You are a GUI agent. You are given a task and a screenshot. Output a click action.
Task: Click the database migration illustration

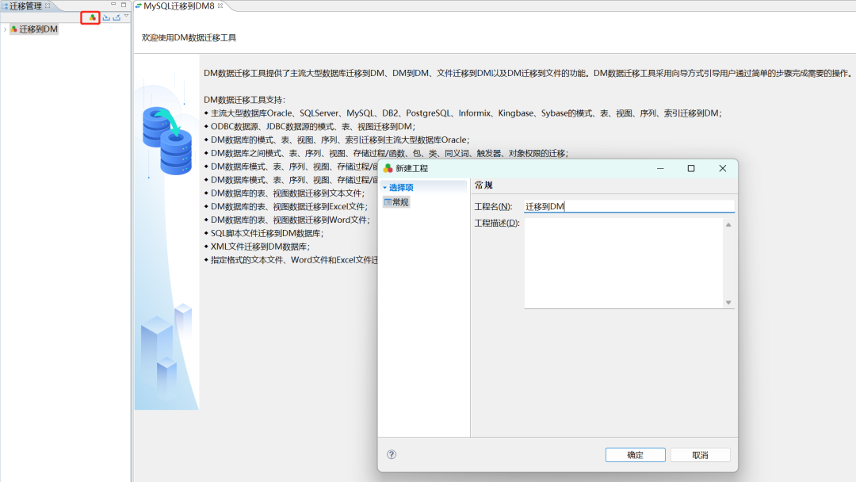point(167,141)
